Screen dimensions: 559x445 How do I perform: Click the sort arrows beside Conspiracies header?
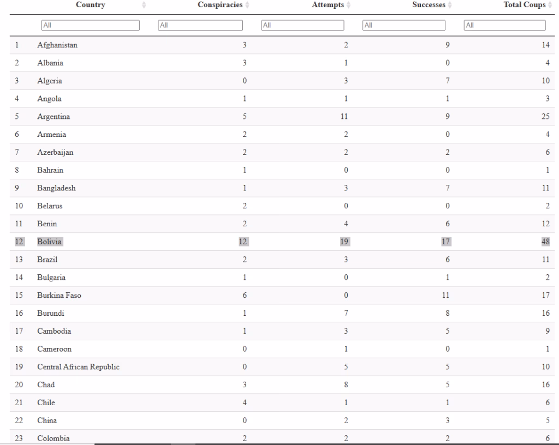[x=247, y=5]
